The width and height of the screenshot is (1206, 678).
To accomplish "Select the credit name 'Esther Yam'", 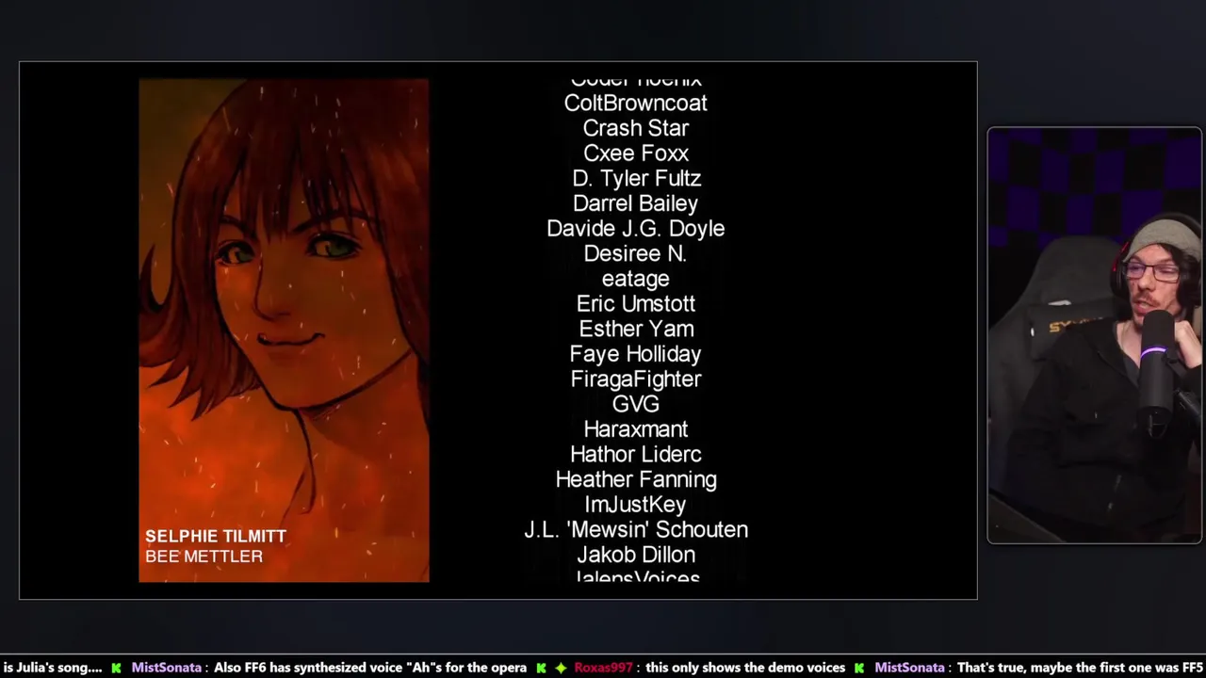I will 636,330.
